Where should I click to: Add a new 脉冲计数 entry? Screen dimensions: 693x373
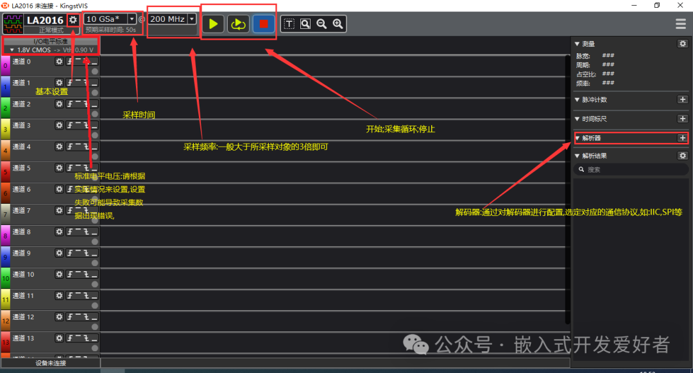[682, 99]
